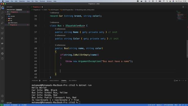Screen dimensions: 188x106
Task: Open the File menu
Action: pyautogui.click(x=12, y=1)
